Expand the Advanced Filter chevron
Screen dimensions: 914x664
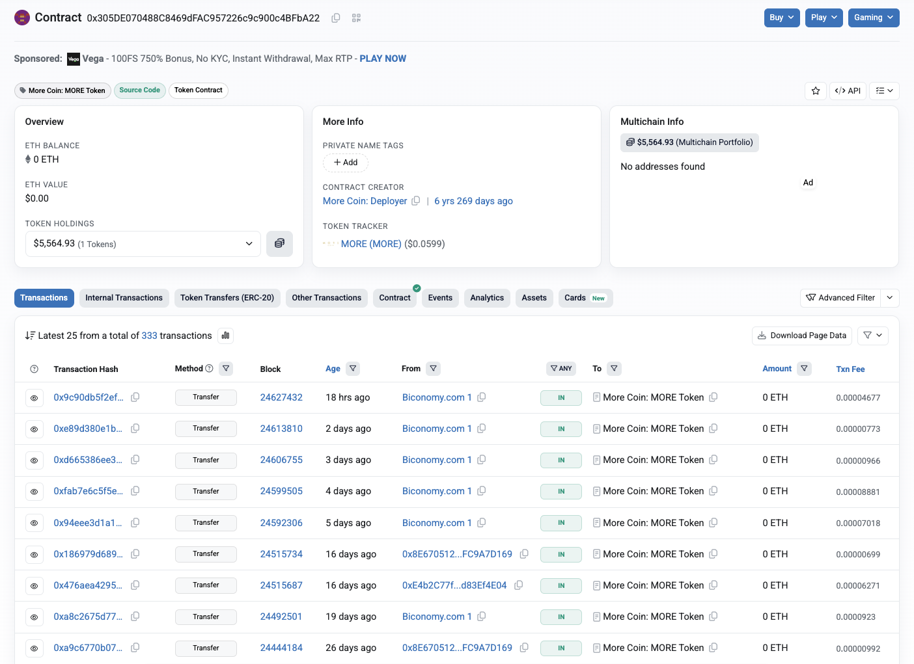tap(890, 298)
